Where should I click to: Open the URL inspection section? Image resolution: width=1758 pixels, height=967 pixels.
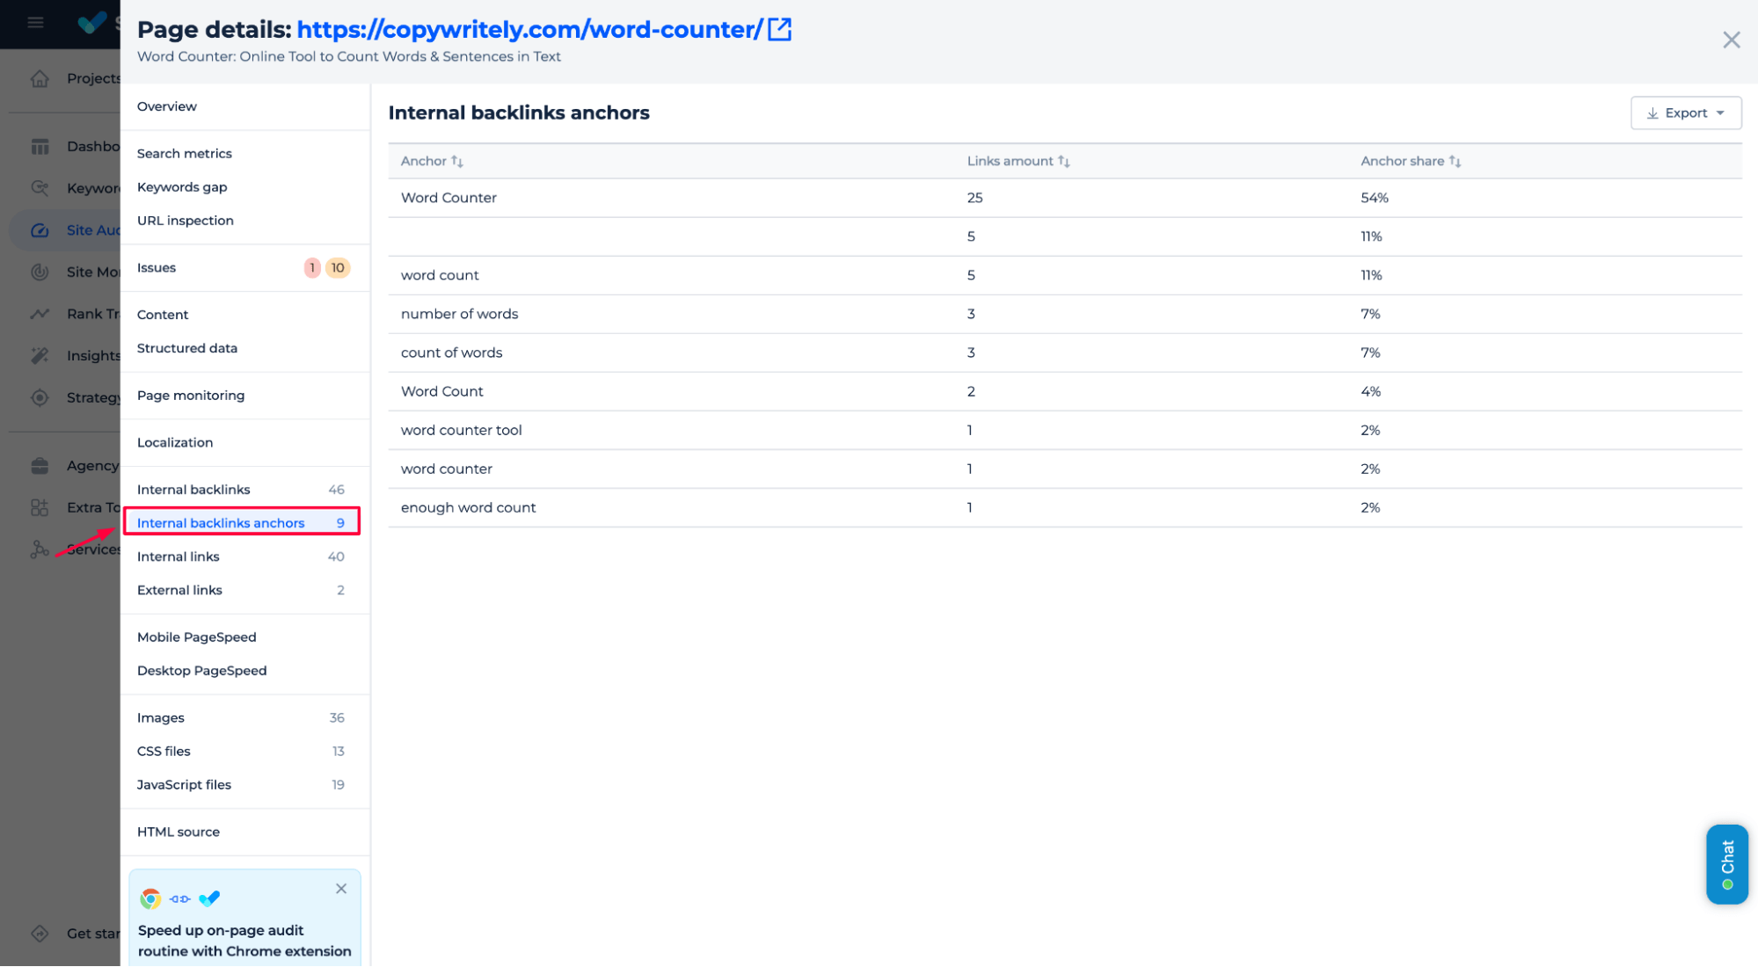[x=186, y=221]
